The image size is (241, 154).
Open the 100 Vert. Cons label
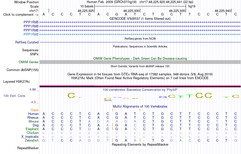click(14, 96)
